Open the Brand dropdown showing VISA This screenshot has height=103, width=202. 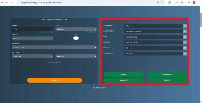pyautogui.click(x=32, y=29)
